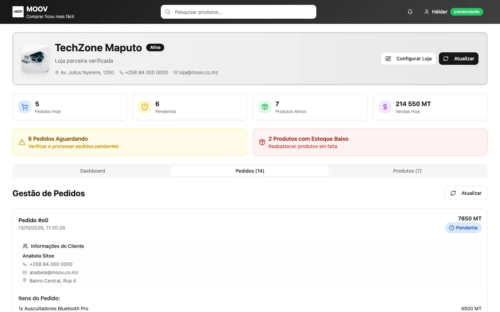Switch to the Dashboard tab

click(x=92, y=171)
